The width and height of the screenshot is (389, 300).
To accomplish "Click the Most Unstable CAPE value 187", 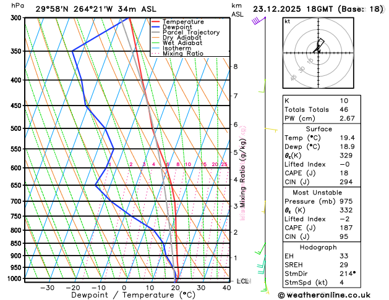I will 346,228.
